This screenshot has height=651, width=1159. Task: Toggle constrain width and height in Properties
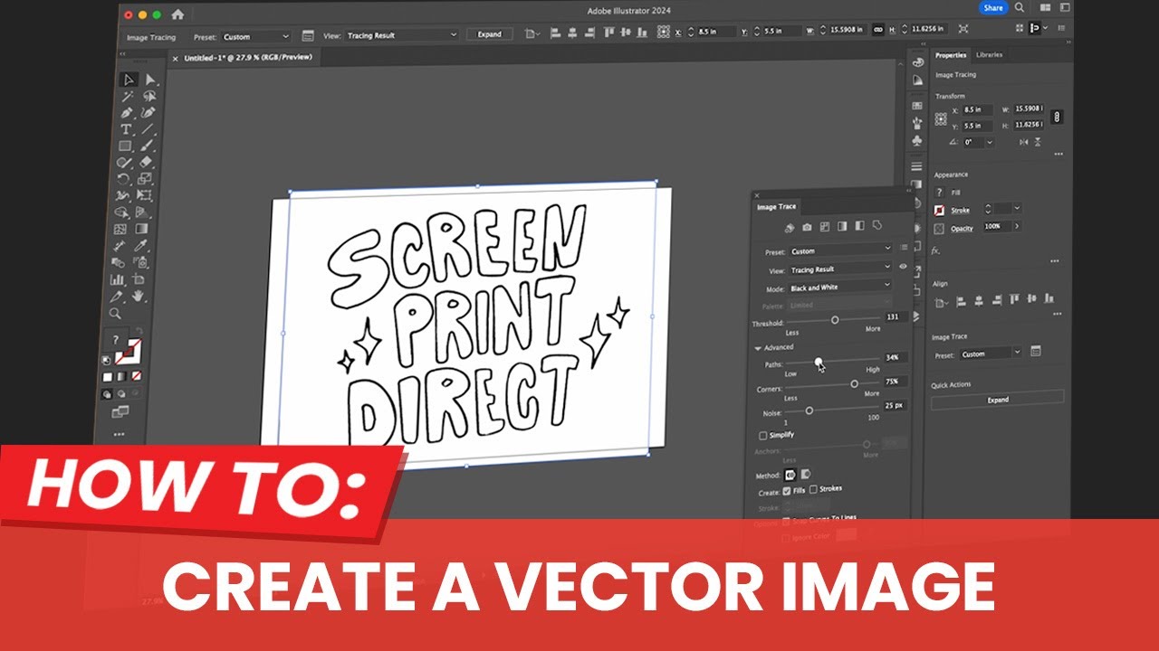coord(1057,118)
